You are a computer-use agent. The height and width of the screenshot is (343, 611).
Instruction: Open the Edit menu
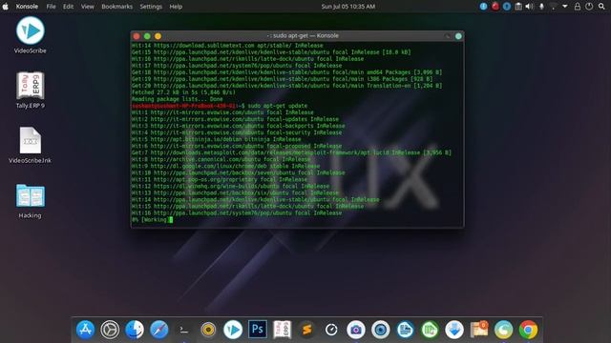(68, 7)
